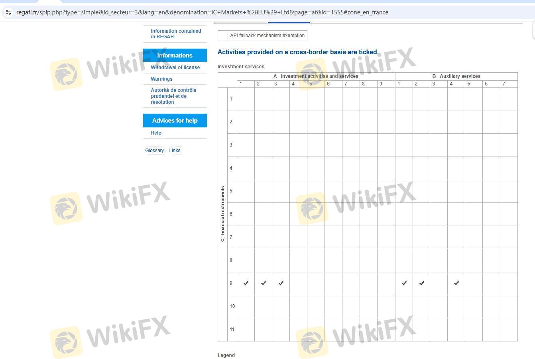
Task: Click the empty cell at row 1, column A1
Action: tap(246, 99)
